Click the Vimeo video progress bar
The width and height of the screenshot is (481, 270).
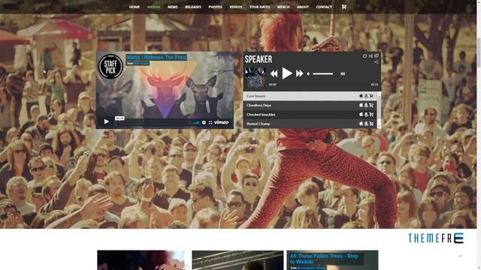(x=153, y=122)
